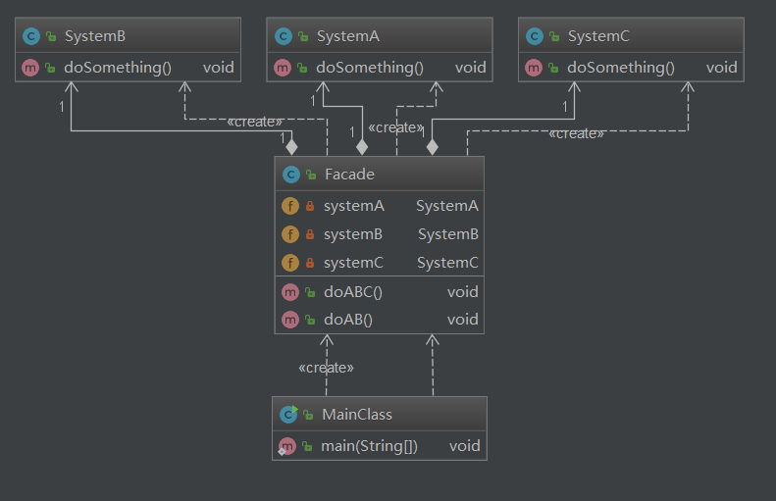This screenshot has height=501, width=776.
Task: Click the «create» label below Facade
Action: (x=326, y=368)
